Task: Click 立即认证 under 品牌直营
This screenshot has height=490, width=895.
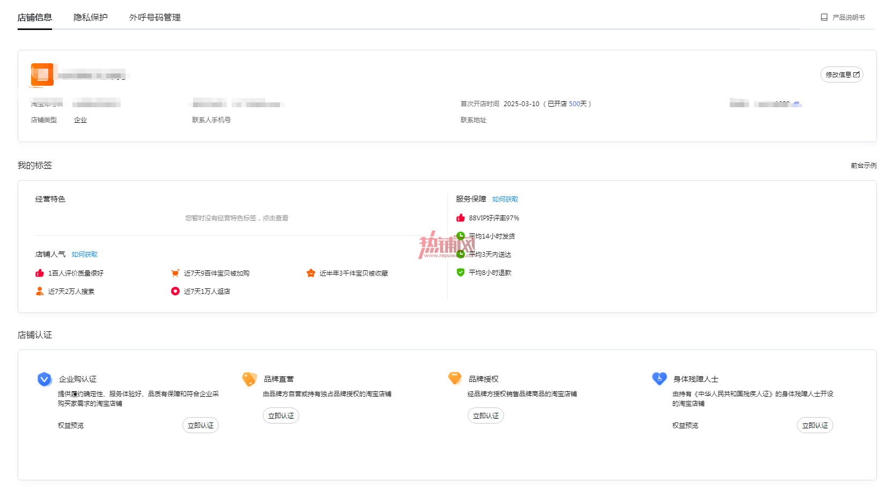Action: [x=281, y=415]
